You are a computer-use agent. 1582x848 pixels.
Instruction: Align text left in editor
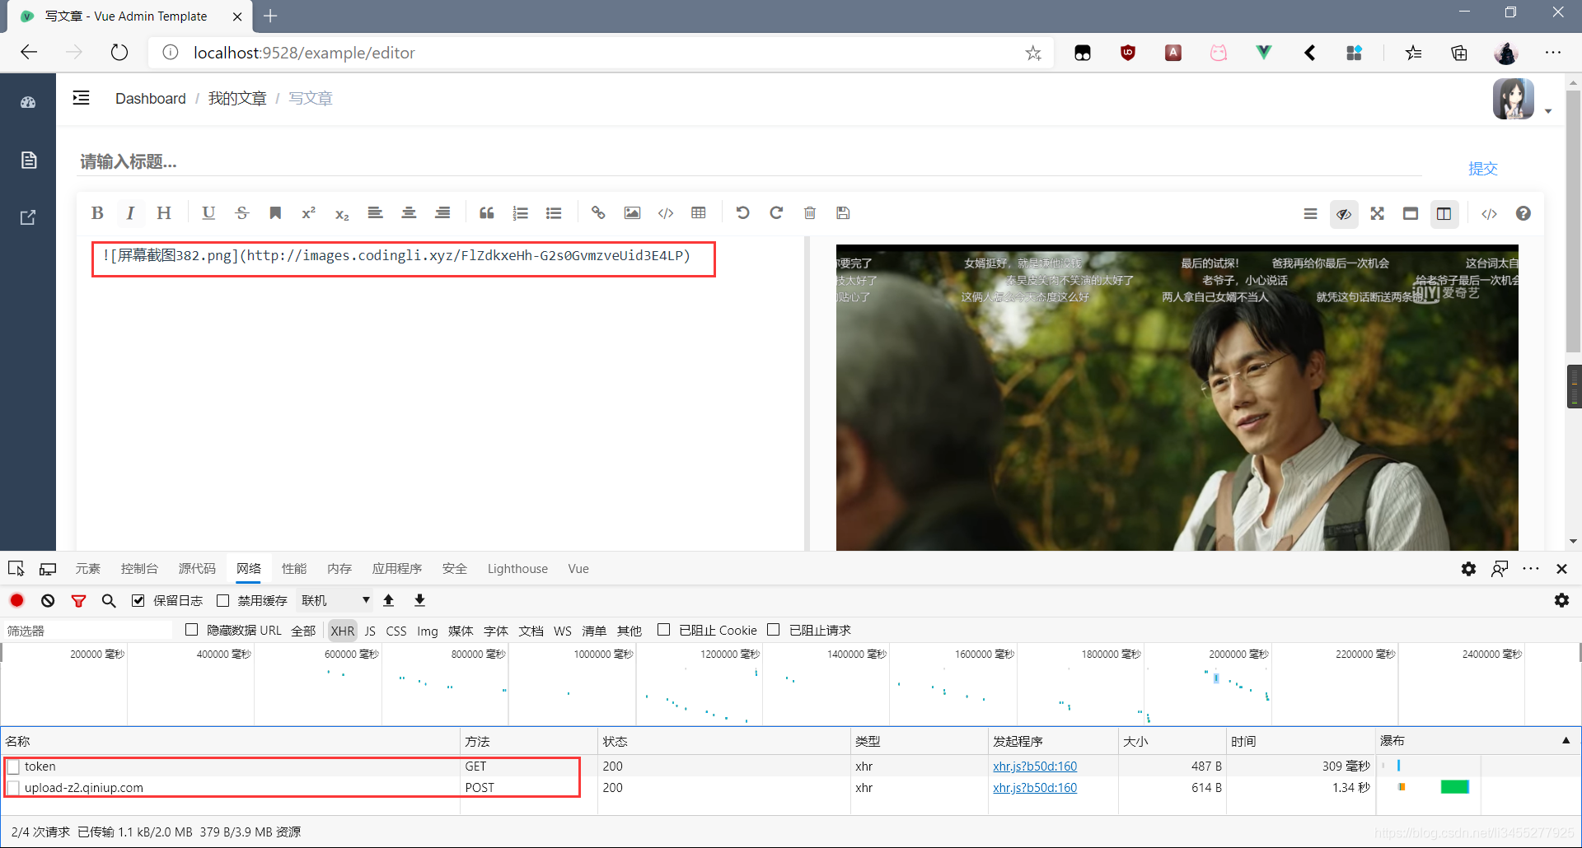tap(375, 213)
